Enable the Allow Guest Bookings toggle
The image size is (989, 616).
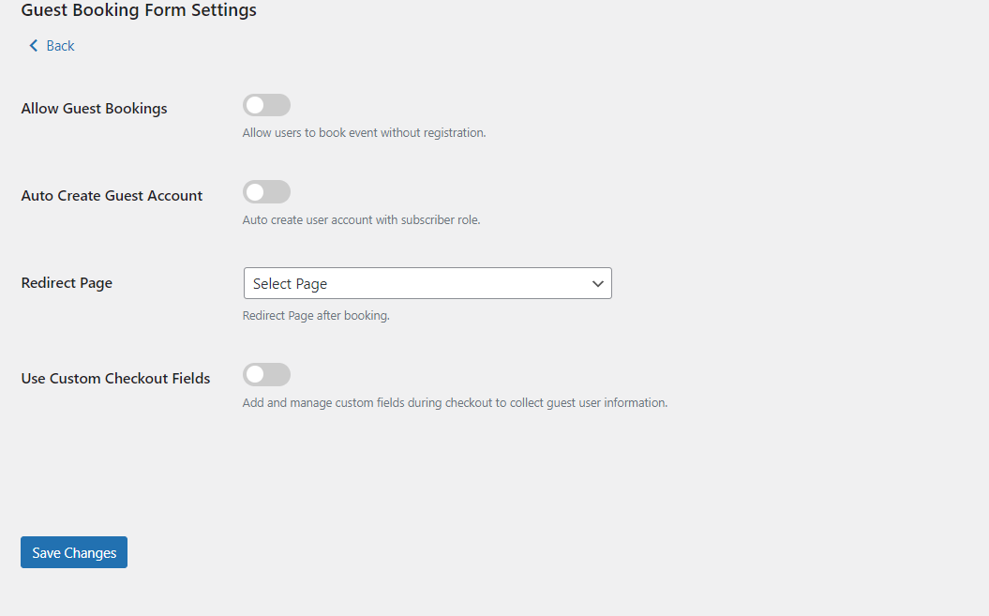[x=267, y=105]
